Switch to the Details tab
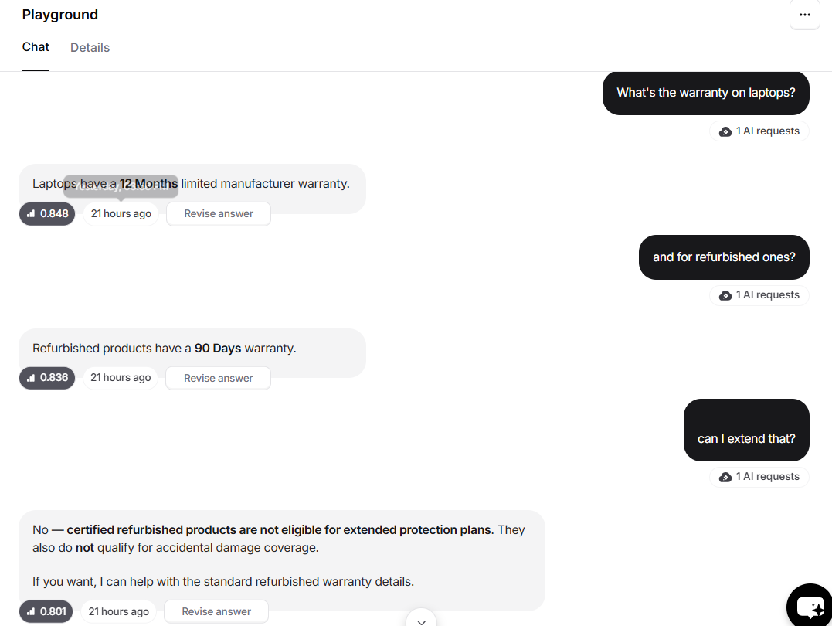832x626 pixels. pyautogui.click(x=90, y=48)
